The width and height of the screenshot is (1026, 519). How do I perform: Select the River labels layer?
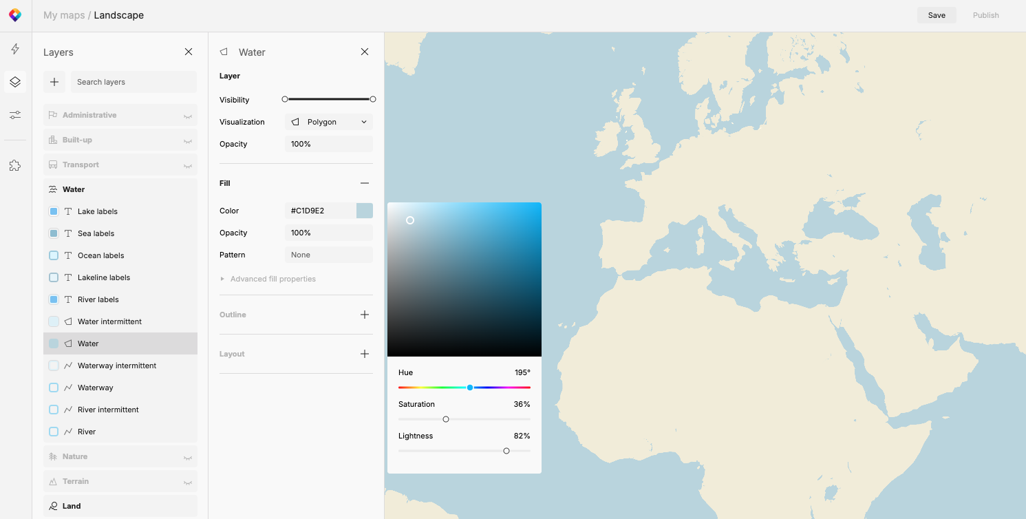click(x=98, y=299)
